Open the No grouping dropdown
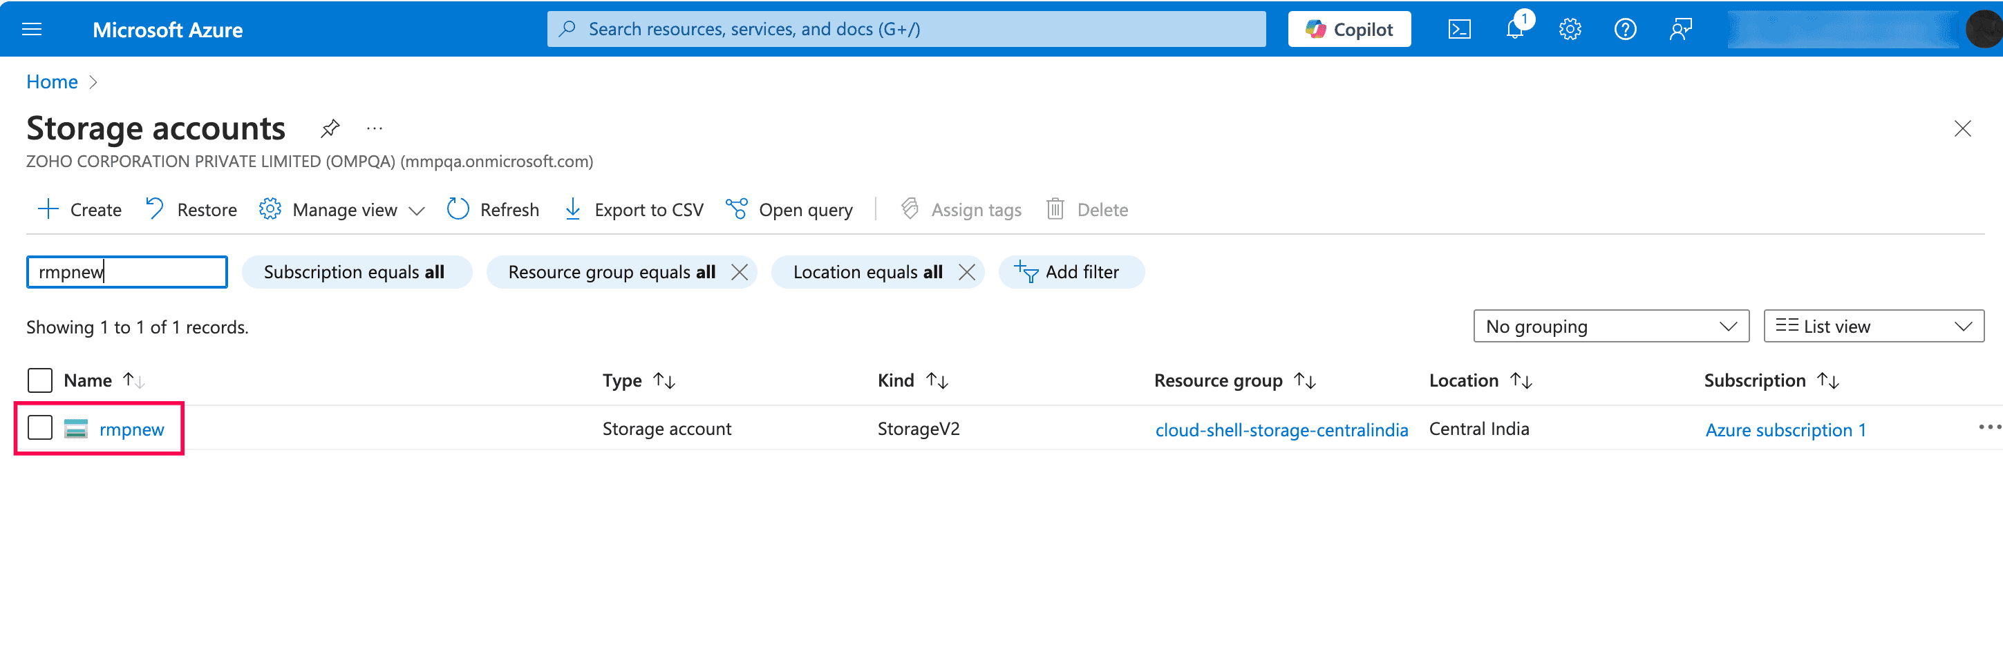 [x=1610, y=327]
